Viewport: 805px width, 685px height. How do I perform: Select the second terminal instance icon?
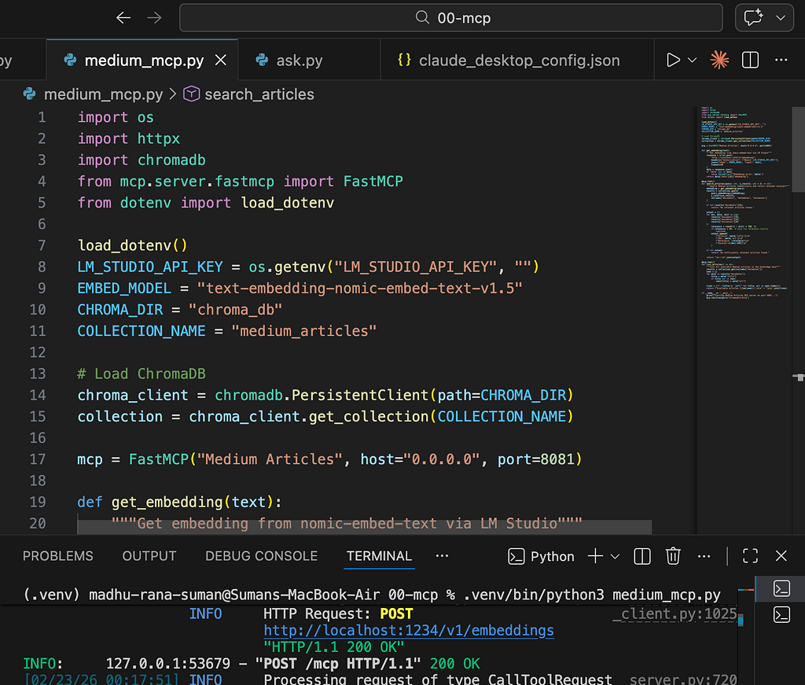(x=781, y=615)
